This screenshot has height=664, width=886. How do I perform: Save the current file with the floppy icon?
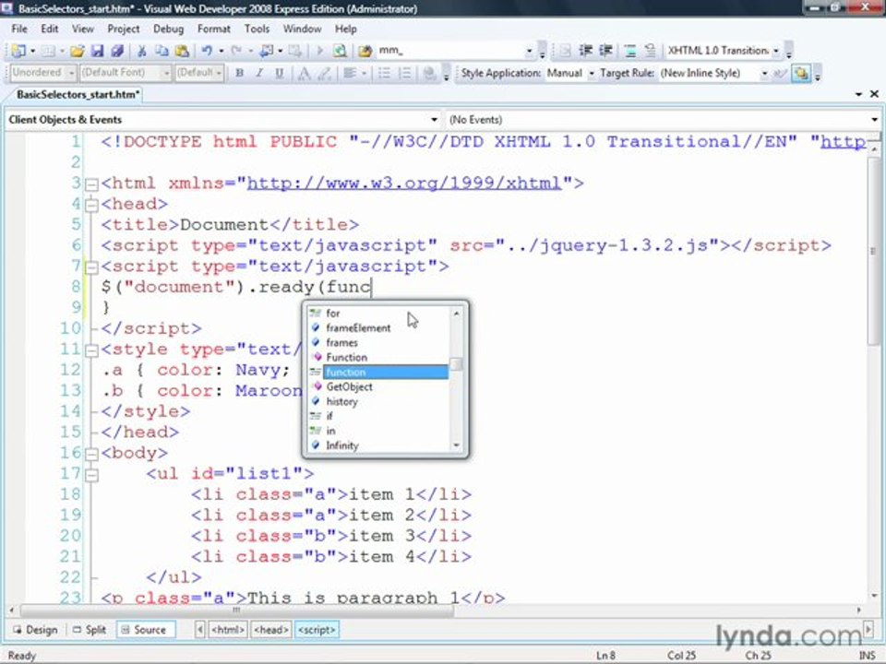pos(97,51)
